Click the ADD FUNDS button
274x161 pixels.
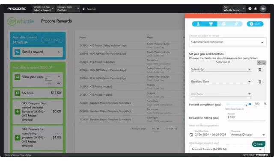(52, 40)
